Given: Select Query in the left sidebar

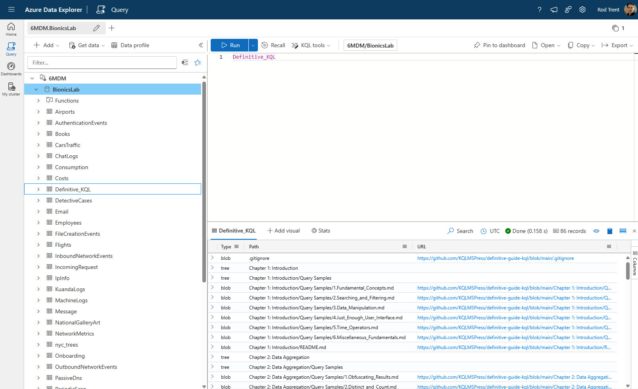Looking at the screenshot, I should (x=11, y=49).
